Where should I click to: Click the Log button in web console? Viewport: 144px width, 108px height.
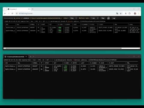pos(114,18)
